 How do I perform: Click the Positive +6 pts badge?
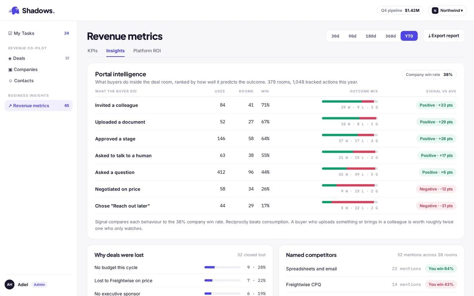(437, 172)
